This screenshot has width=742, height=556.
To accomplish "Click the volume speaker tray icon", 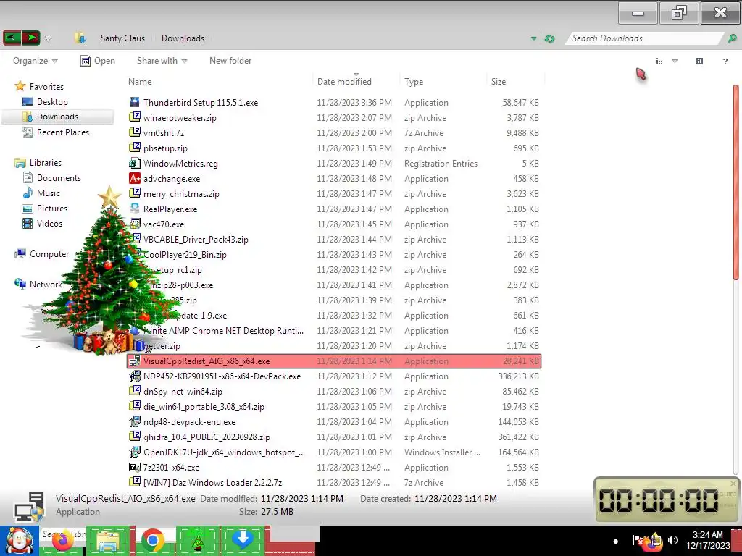I will pyautogui.click(x=672, y=540).
